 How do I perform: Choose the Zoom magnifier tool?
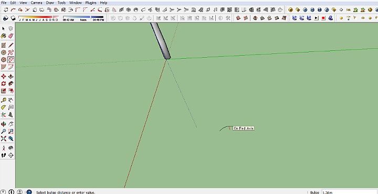[x=3, y=132]
